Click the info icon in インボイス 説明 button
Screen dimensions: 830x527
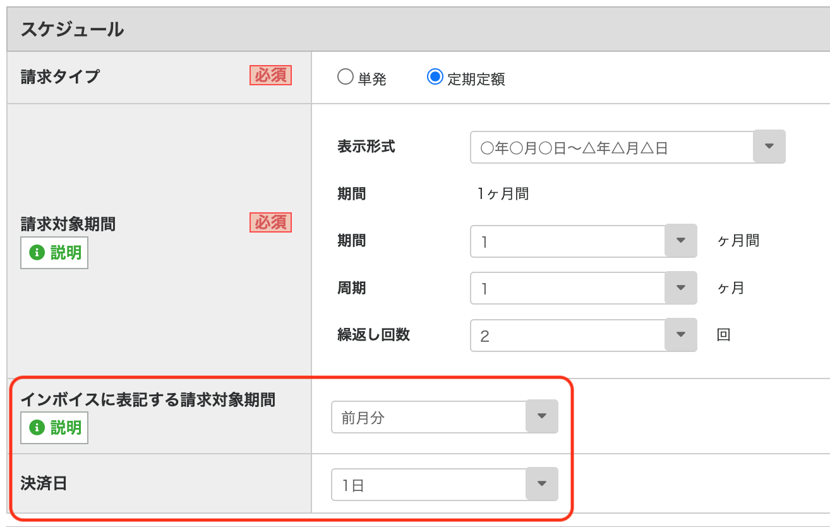38,428
